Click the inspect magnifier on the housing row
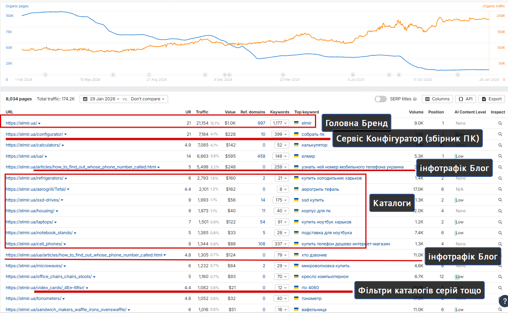The height and width of the screenshot is (313, 508). (500, 211)
